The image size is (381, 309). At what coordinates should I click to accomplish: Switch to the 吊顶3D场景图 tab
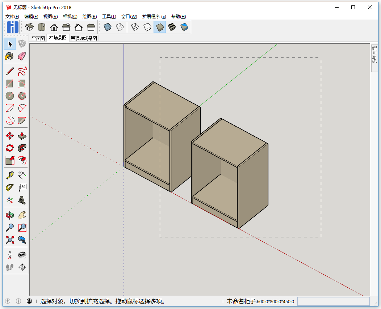[x=84, y=38]
